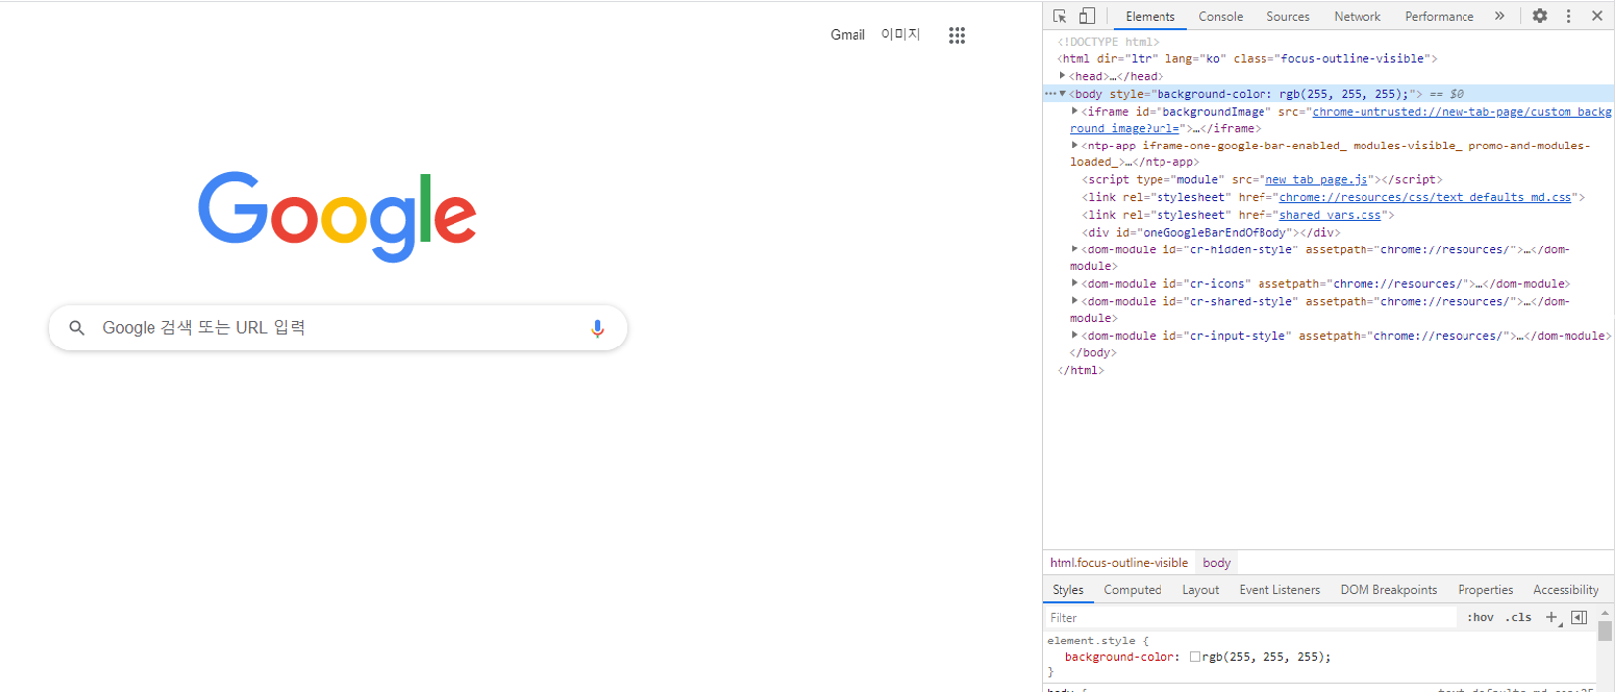The width and height of the screenshot is (1615, 692).
Task: Click the magnifier icon in search box
Action: click(x=77, y=328)
